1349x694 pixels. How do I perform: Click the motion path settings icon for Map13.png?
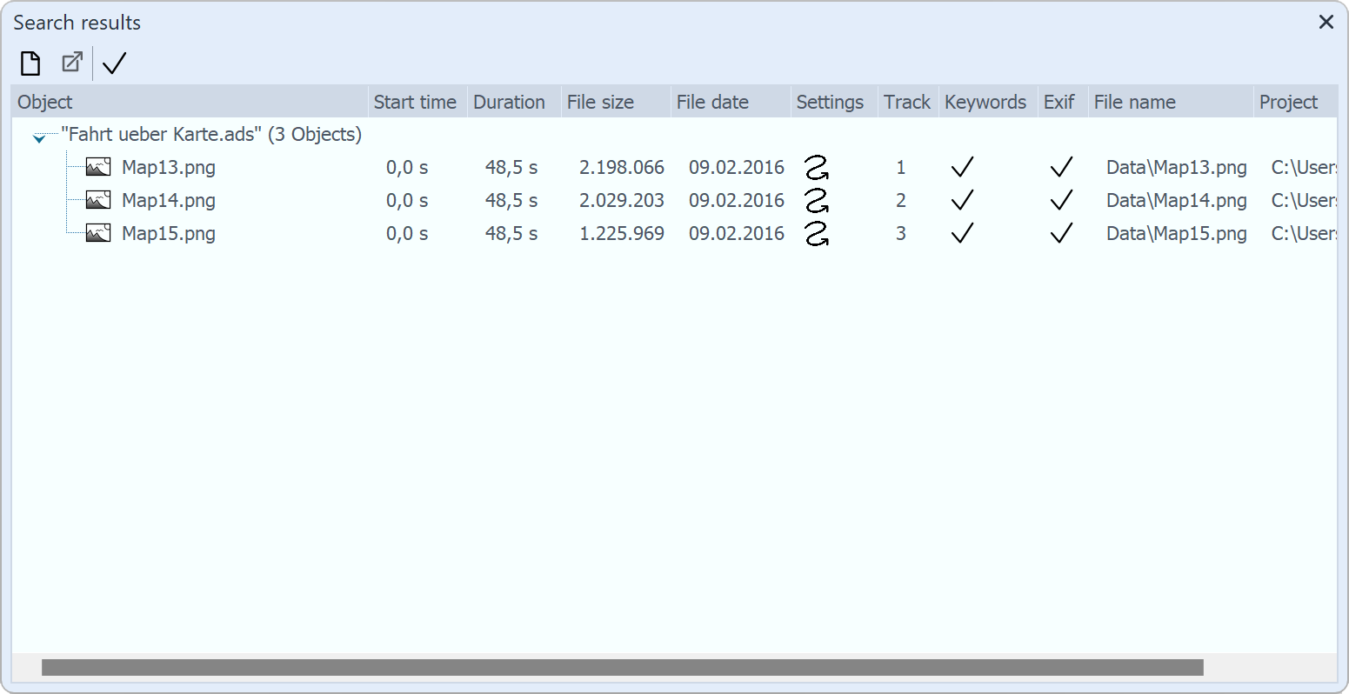coord(816,168)
